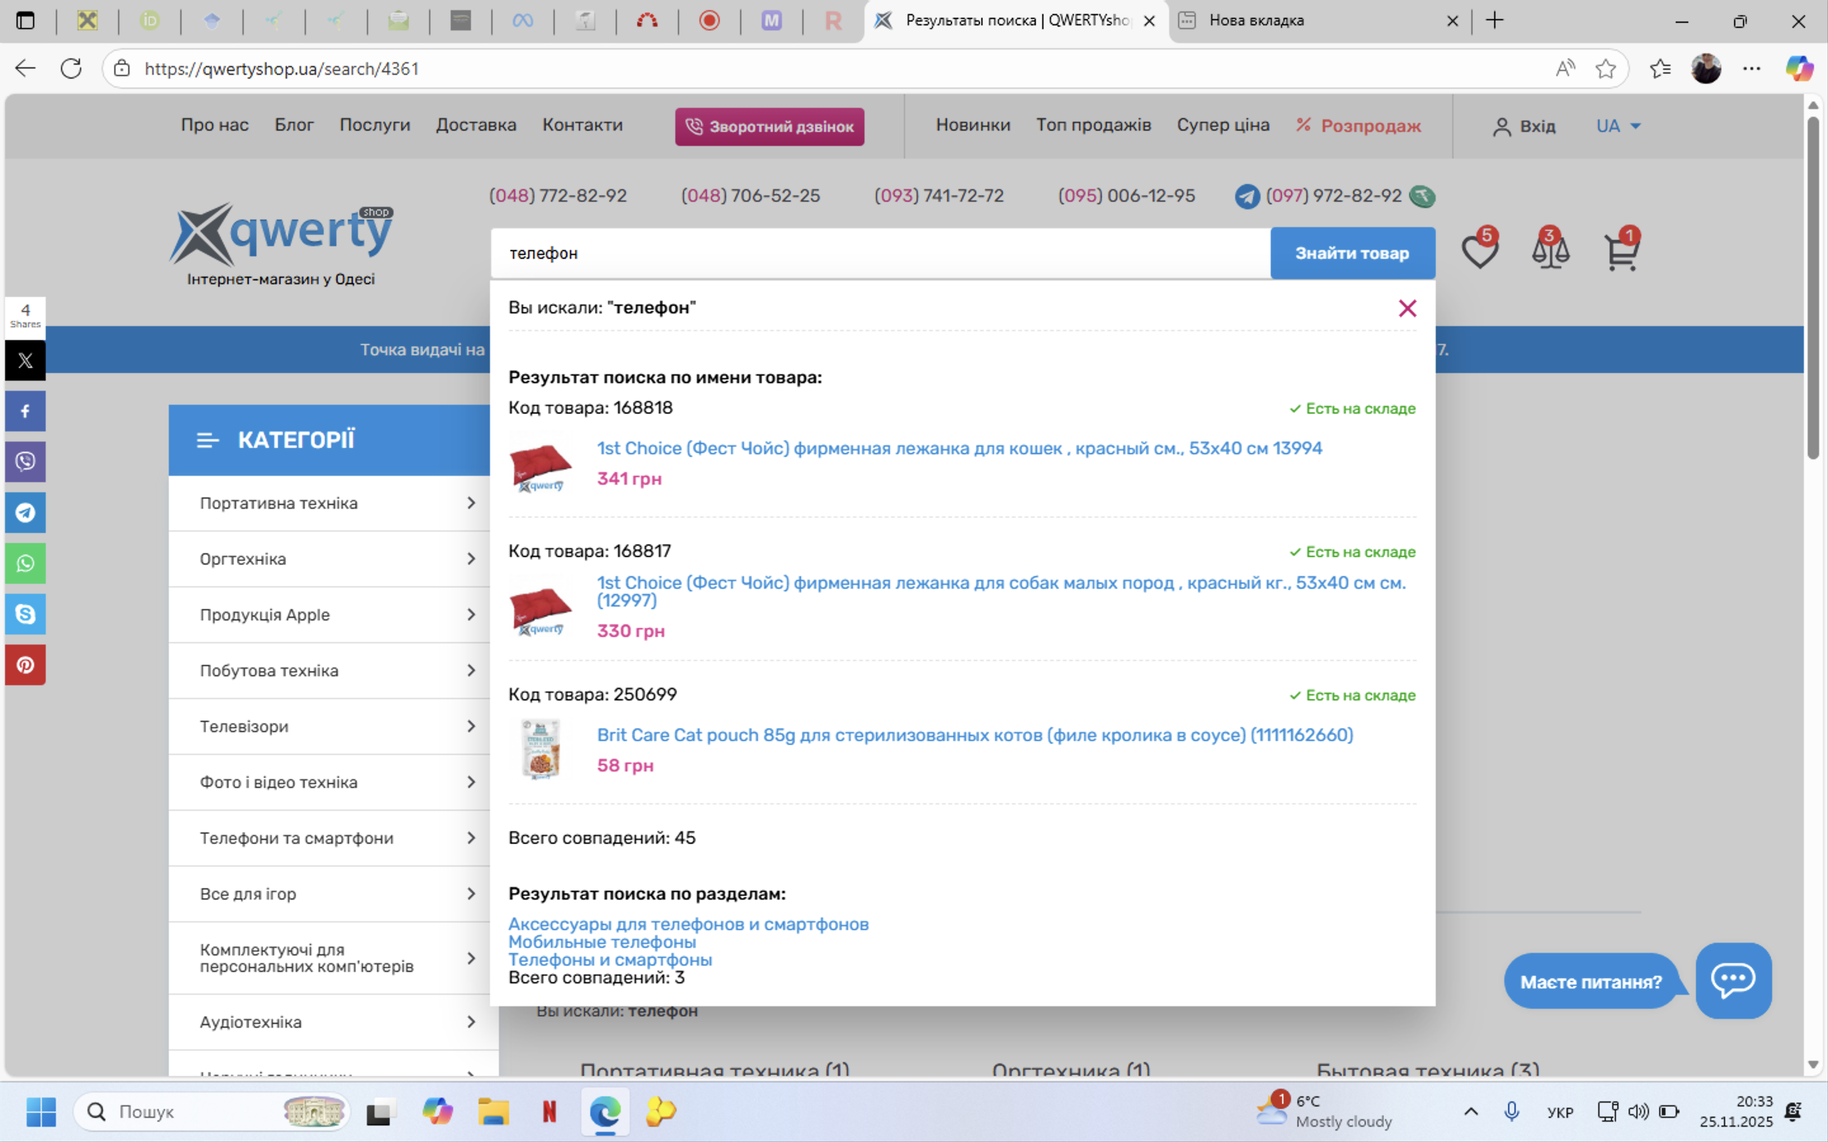Open the UA language dropdown
1828x1142 pixels.
[x=1618, y=126]
